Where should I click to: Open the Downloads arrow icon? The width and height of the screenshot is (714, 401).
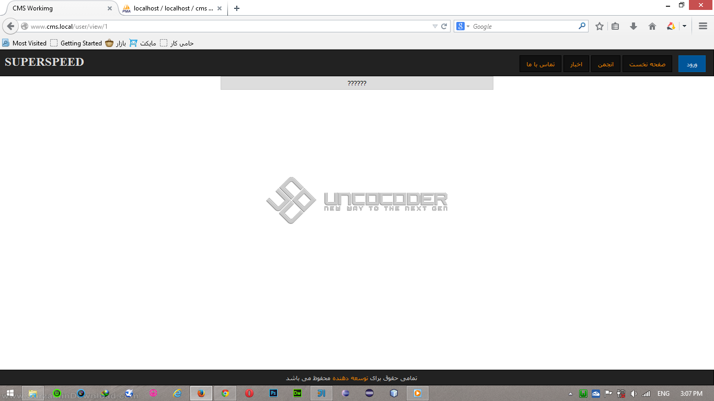(634, 26)
